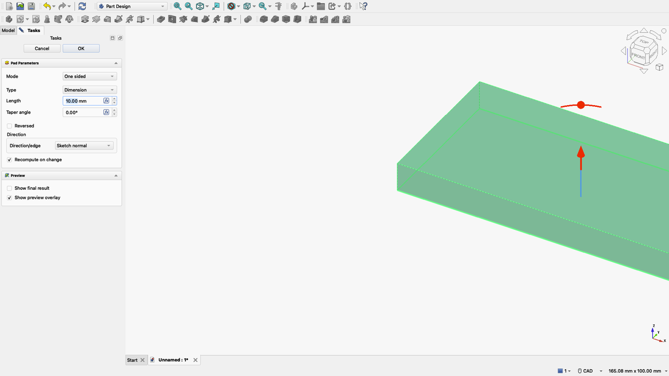Select the Pad tool in the toolbar
Screen dimensions: 669x376
[85, 19]
